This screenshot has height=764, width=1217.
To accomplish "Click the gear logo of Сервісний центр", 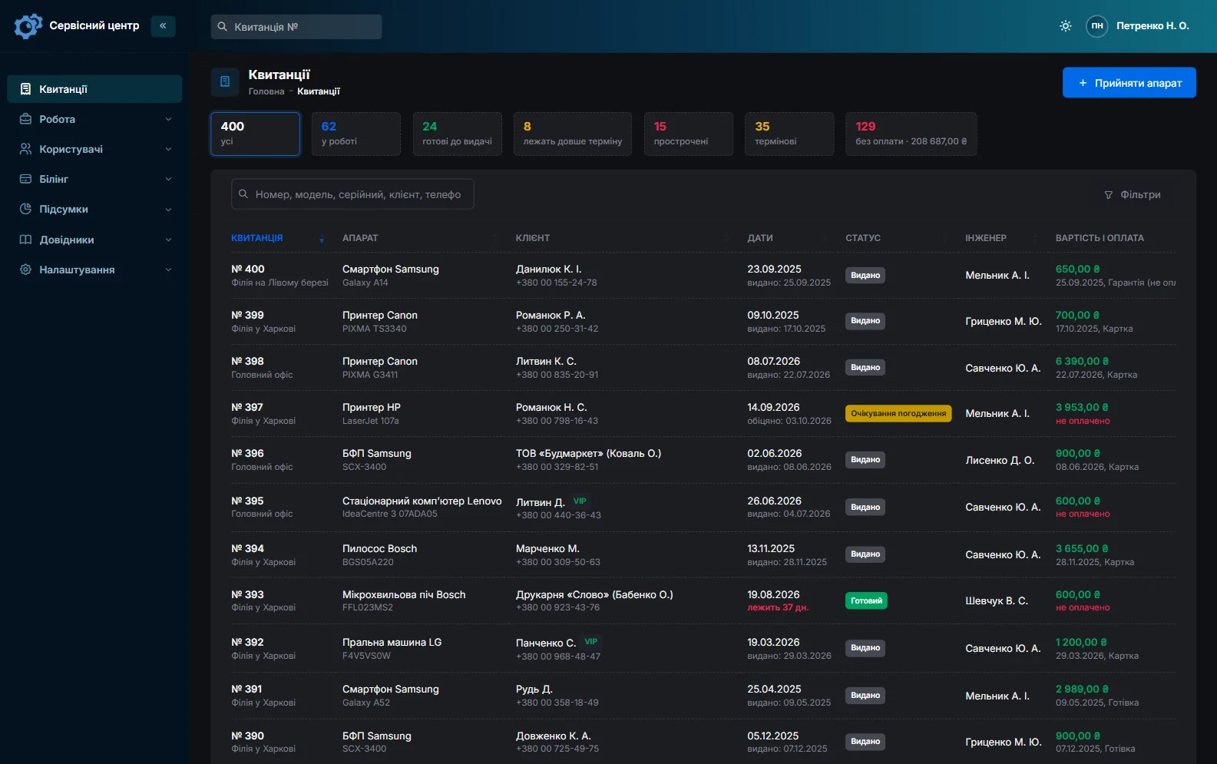I will pyautogui.click(x=28, y=26).
